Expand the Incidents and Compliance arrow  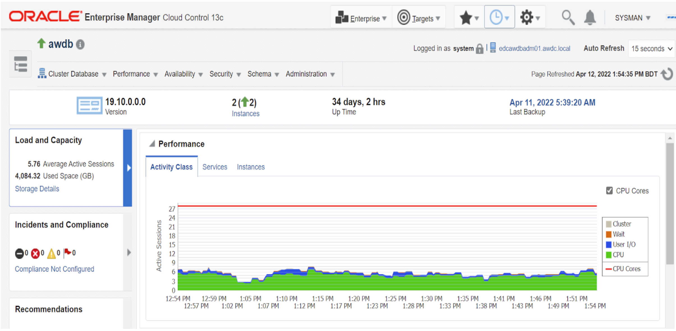pyautogui.click(x=128, y=252)
